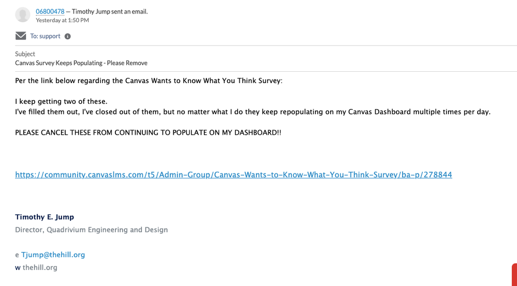Click the bold signature name "Timothy E. Jump"
The height and width of the screenshot is (286, 517).
45,217
